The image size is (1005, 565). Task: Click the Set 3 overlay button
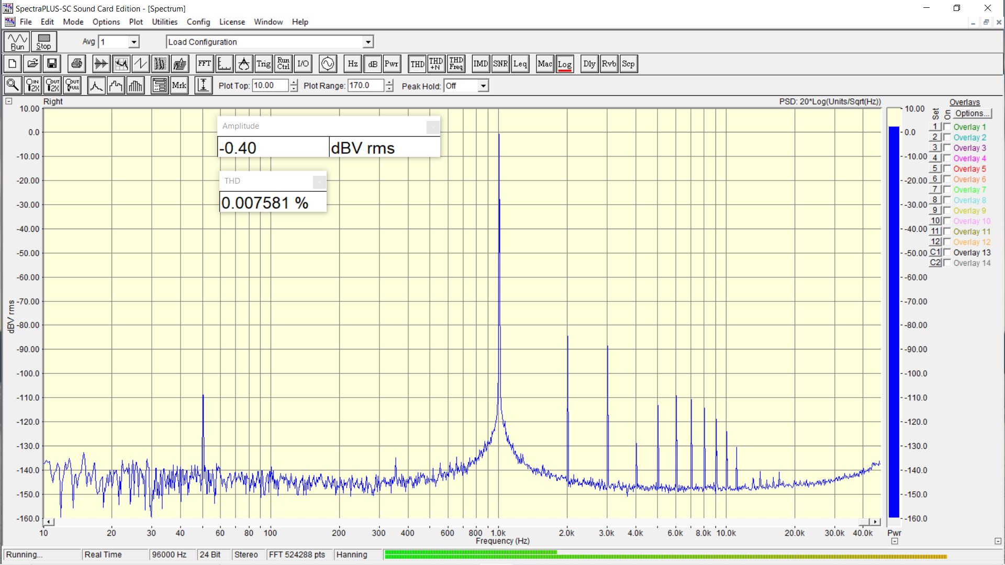click(x=935, y=148)
